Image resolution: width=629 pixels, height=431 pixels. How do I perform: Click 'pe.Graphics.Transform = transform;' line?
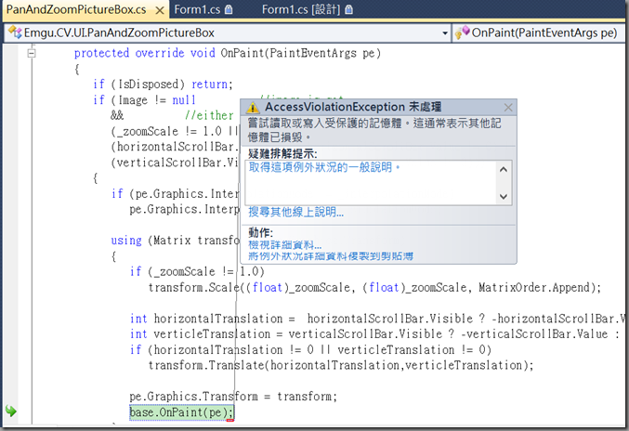tap(233, 397)
